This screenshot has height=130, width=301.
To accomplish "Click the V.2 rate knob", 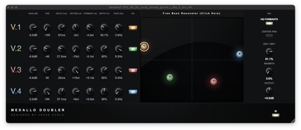I will [x=118, y=49].
